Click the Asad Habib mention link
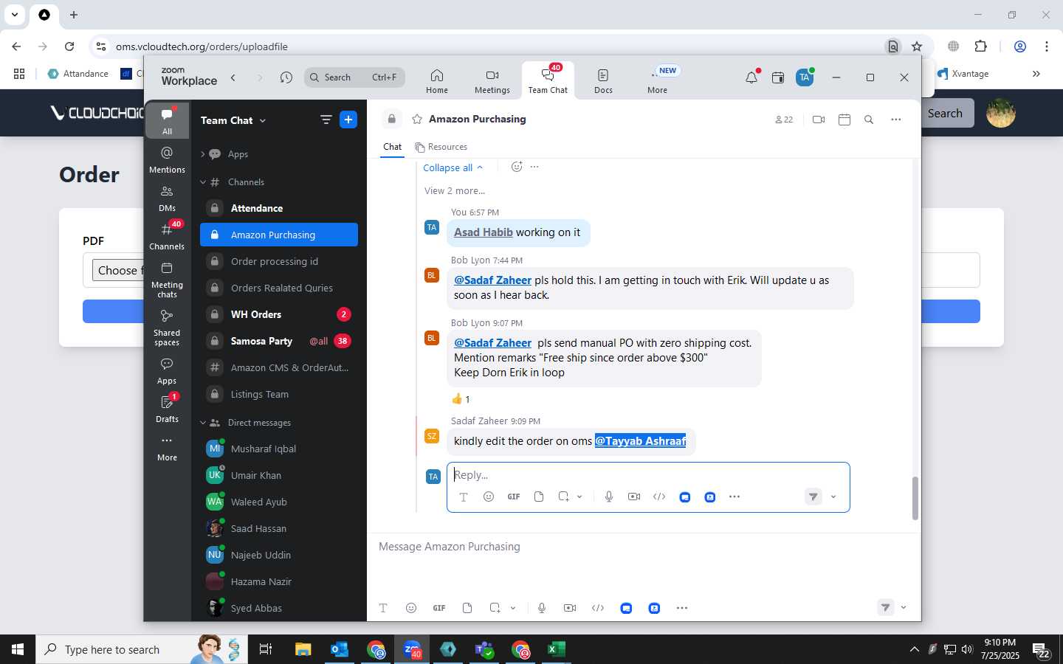The width and height of the screenshot is (1063, 664). (x=484, y=232)
